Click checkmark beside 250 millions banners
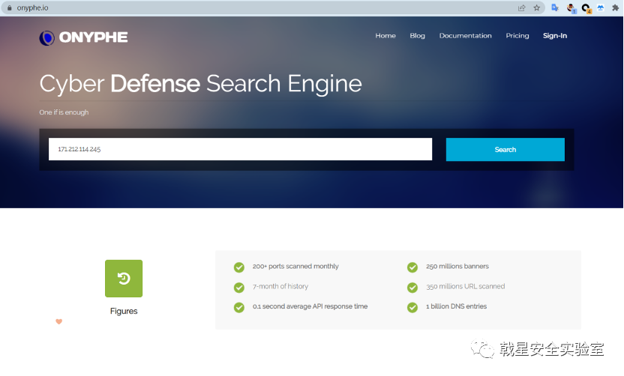The image size is (624, 376). pyautogui.click(x=412, y=267)
